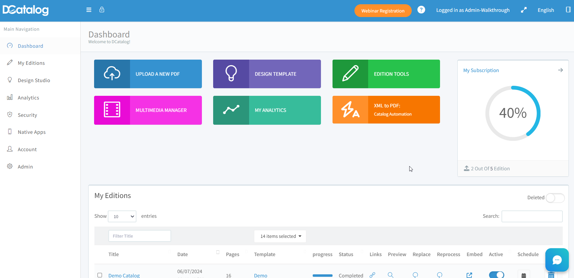Click the DESIGN TEMPLATE tile label
The image size is (574, 278).
click(x=275, y=74)
